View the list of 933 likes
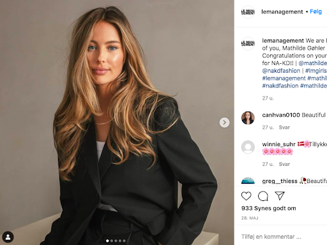Viewport: 327px width, 245px height. 269,208
